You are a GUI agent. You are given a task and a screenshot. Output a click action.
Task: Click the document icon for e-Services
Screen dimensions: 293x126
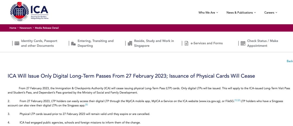pyautogui.click(x=186, y=43)
